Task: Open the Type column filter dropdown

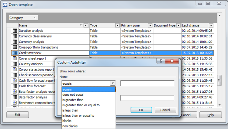Action: [117, 25]
